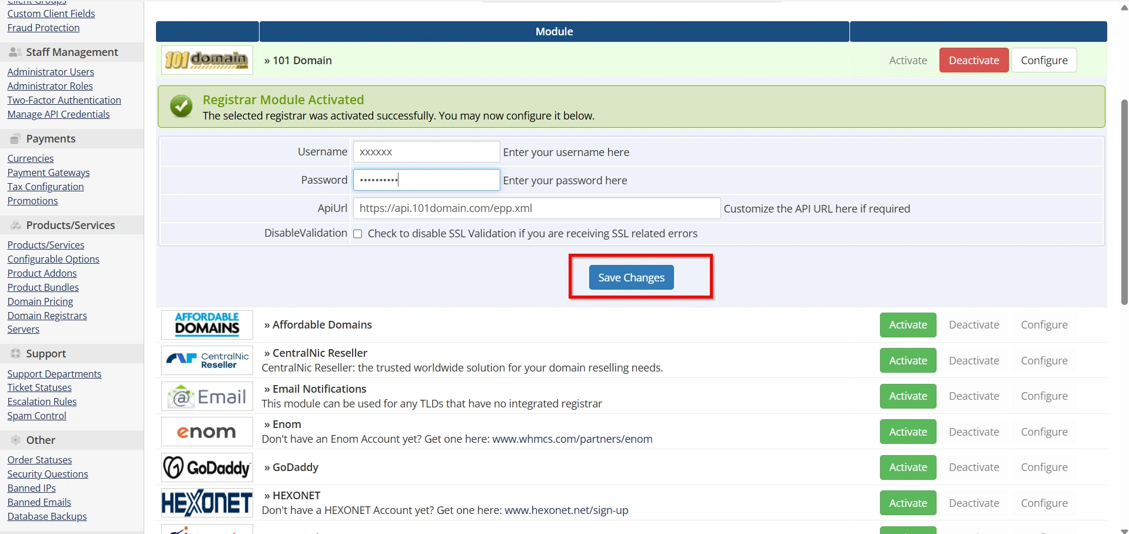Click the Support section icon

15,354
